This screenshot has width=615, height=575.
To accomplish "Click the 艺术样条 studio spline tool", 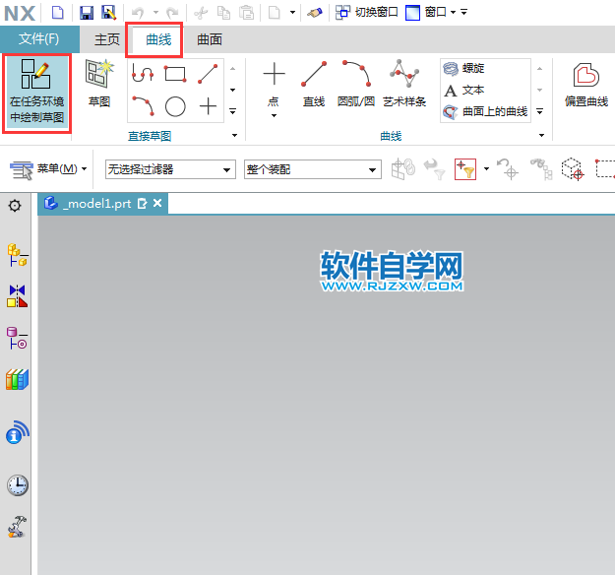I will click(404, 85).
